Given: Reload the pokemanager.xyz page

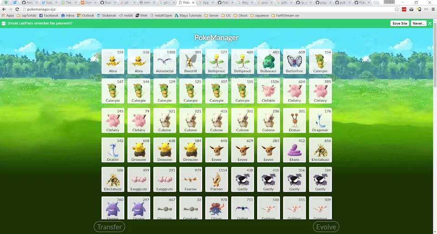Looking at the screenshot, I should tap(17, 9).
